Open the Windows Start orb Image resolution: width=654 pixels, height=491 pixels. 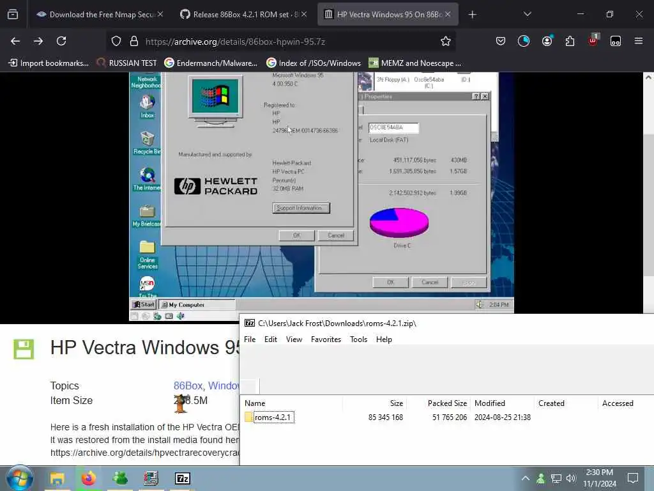coord(20,478)
